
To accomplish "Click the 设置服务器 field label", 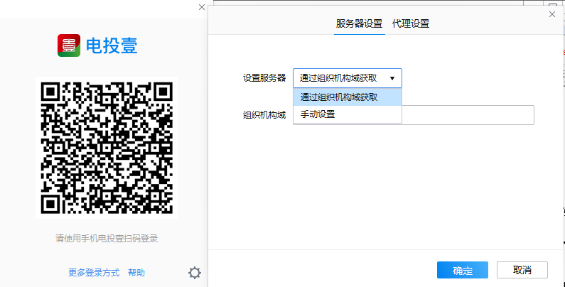I will pos(264,78).
